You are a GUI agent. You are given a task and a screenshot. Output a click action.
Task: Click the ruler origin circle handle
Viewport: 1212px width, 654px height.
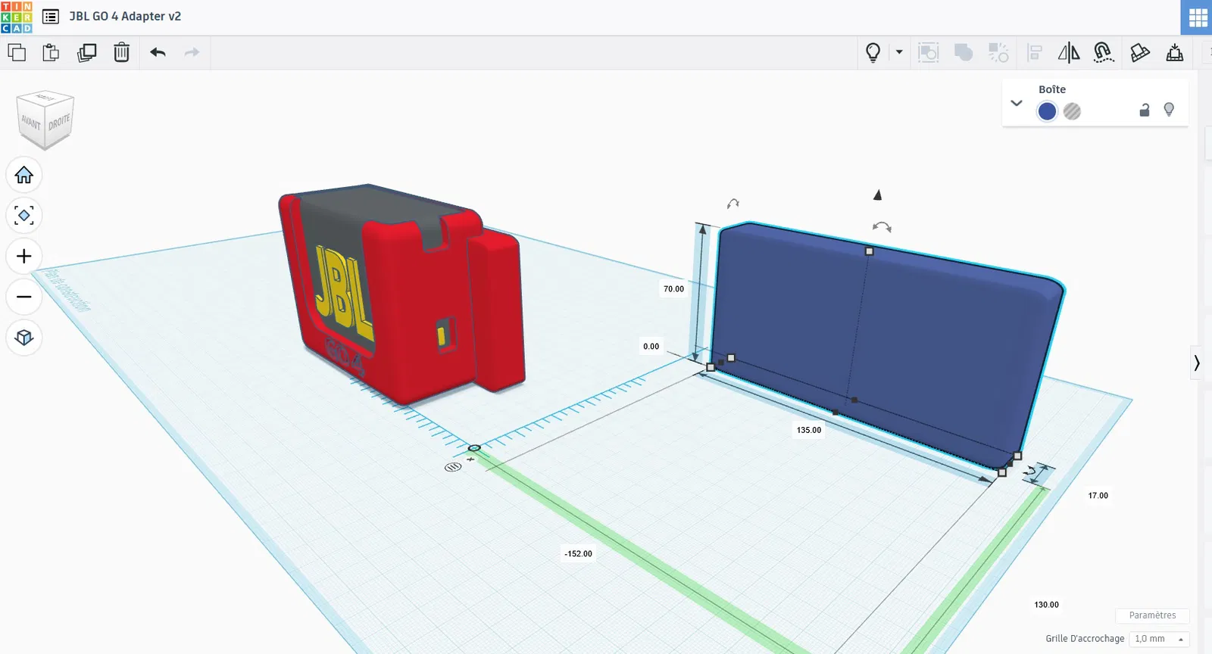click(474, 448)
